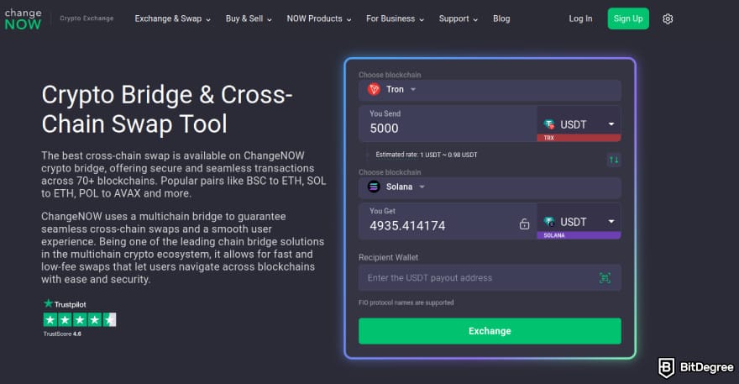Open NOW Products menu
The image size is (739, 384).
pyautogui.click(x=319, y=18)
